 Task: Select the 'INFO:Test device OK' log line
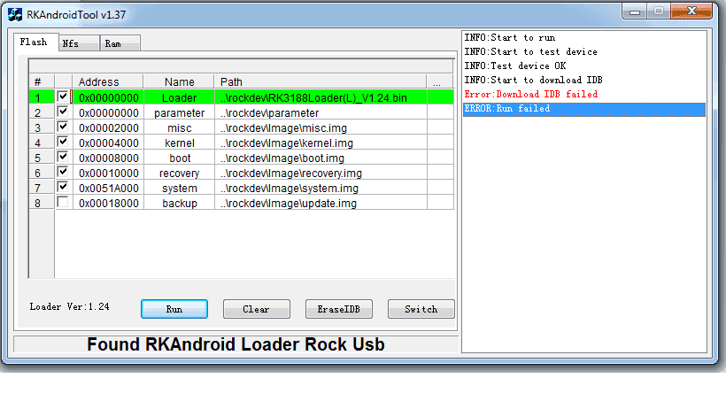583,66
